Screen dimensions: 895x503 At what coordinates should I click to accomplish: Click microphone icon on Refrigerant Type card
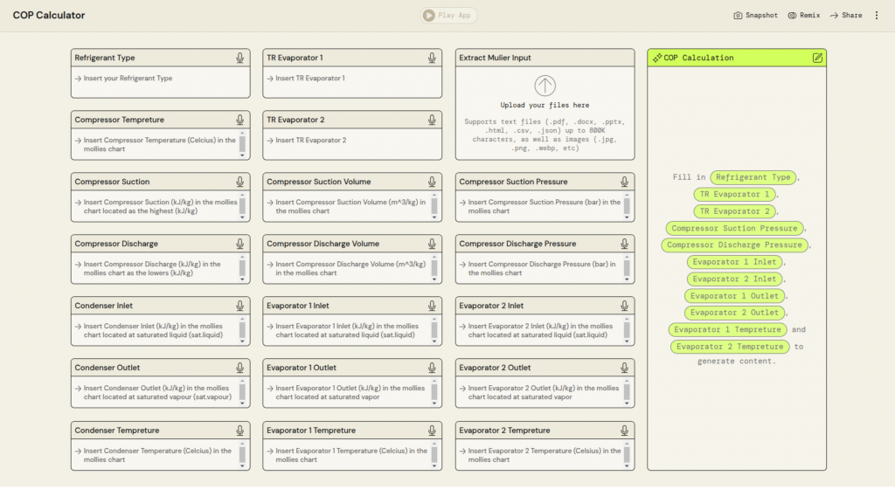tap(239, 58)
